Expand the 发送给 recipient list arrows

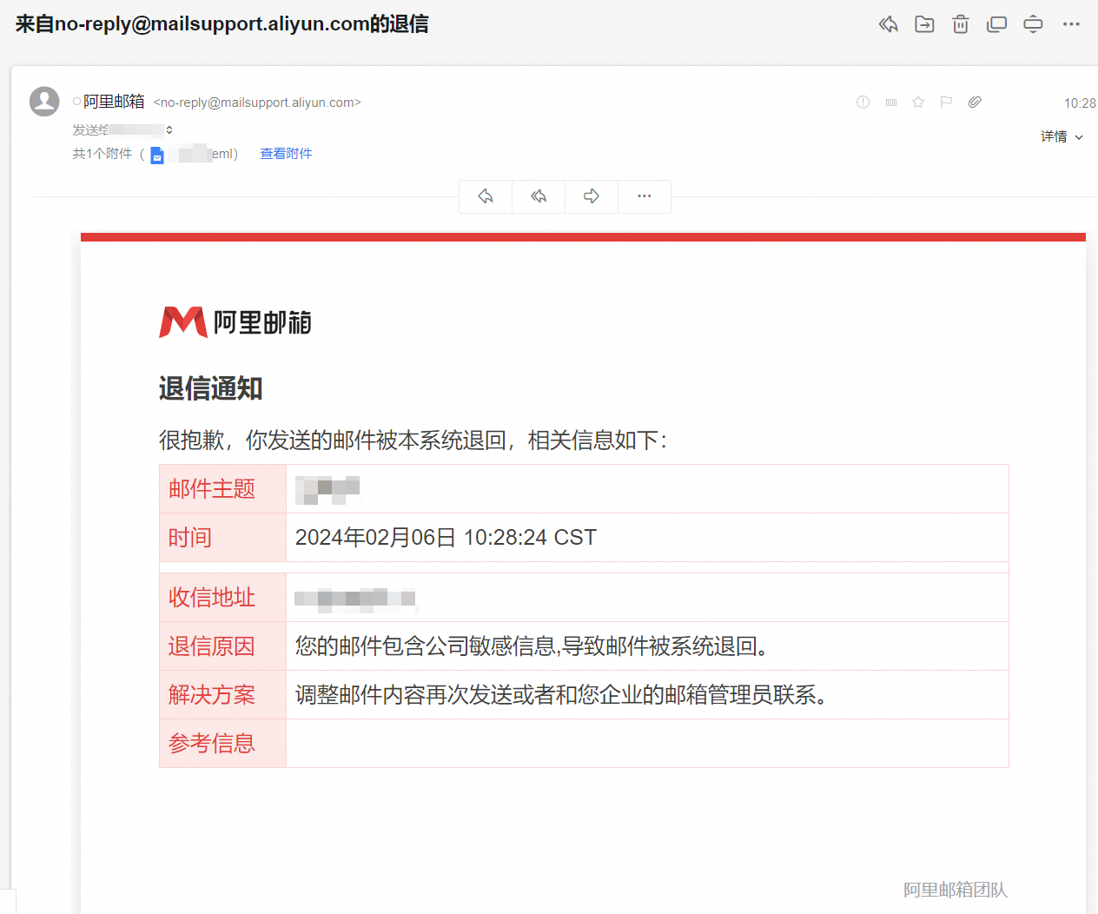[x=169, y=130]
